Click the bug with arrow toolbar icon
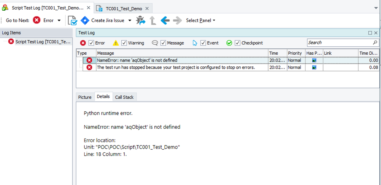Image resolution: width=381 pixels, height=185 pixels. 141,21
